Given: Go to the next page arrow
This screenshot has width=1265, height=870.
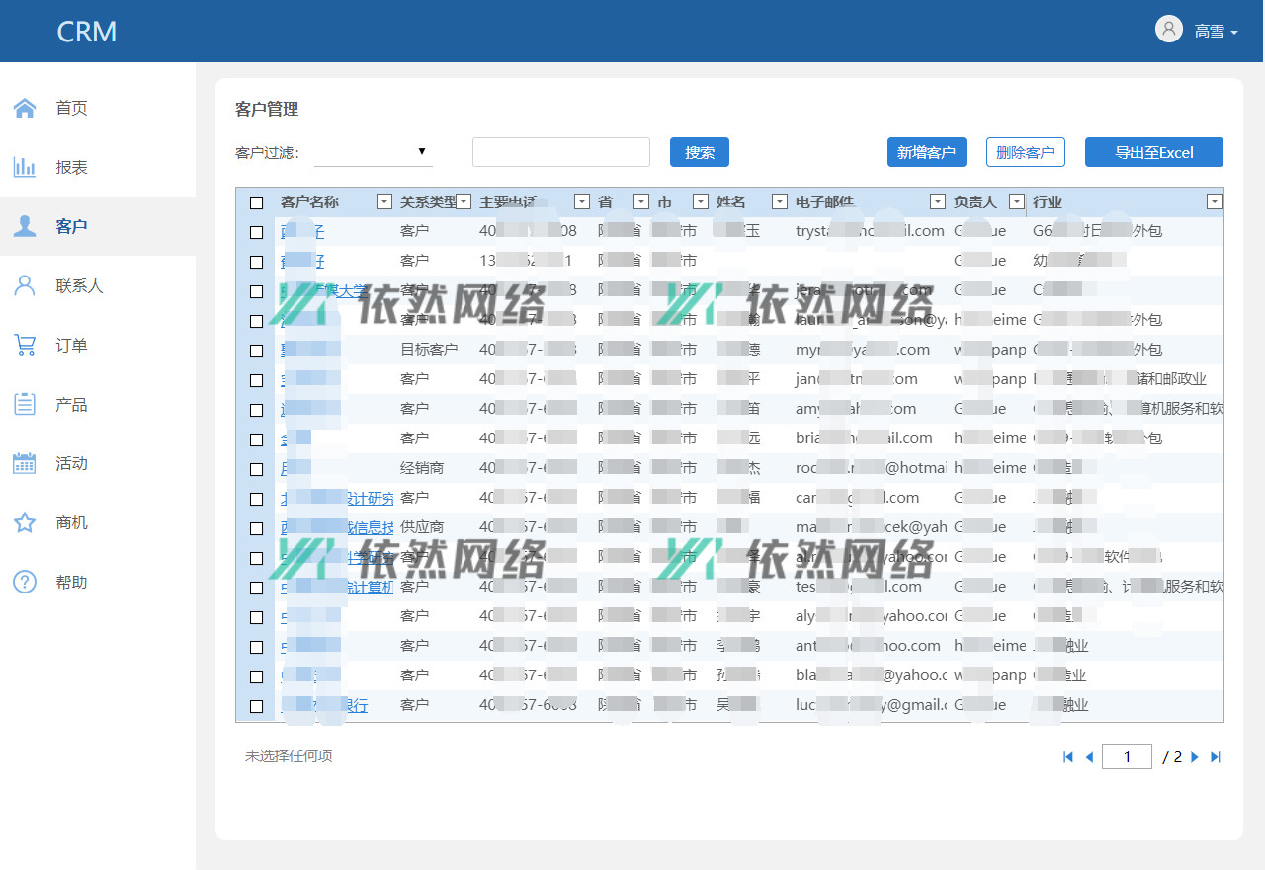Looking at the screenshot, I should coord(1195,757).
